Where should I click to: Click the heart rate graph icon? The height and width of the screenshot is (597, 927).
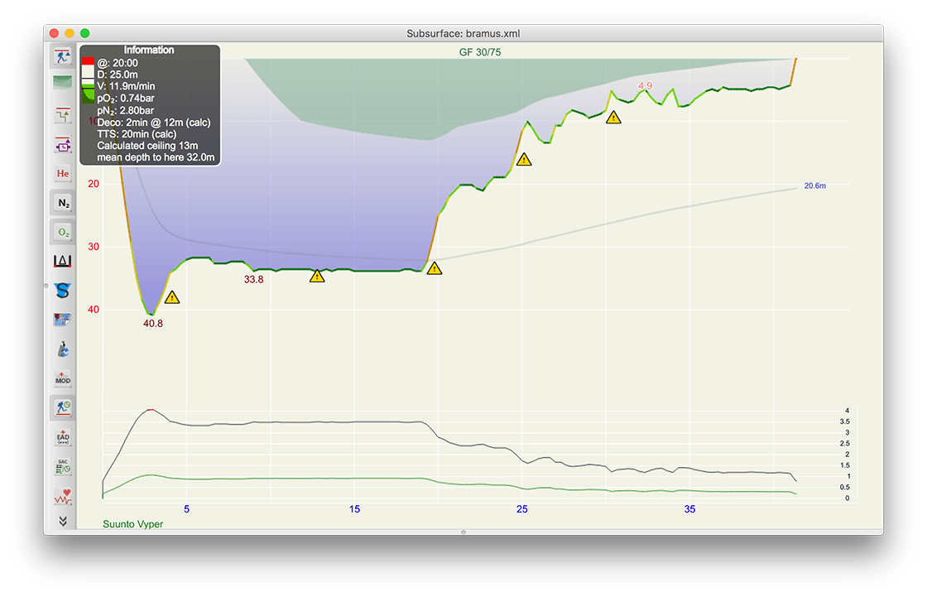[x=63, y=496]
